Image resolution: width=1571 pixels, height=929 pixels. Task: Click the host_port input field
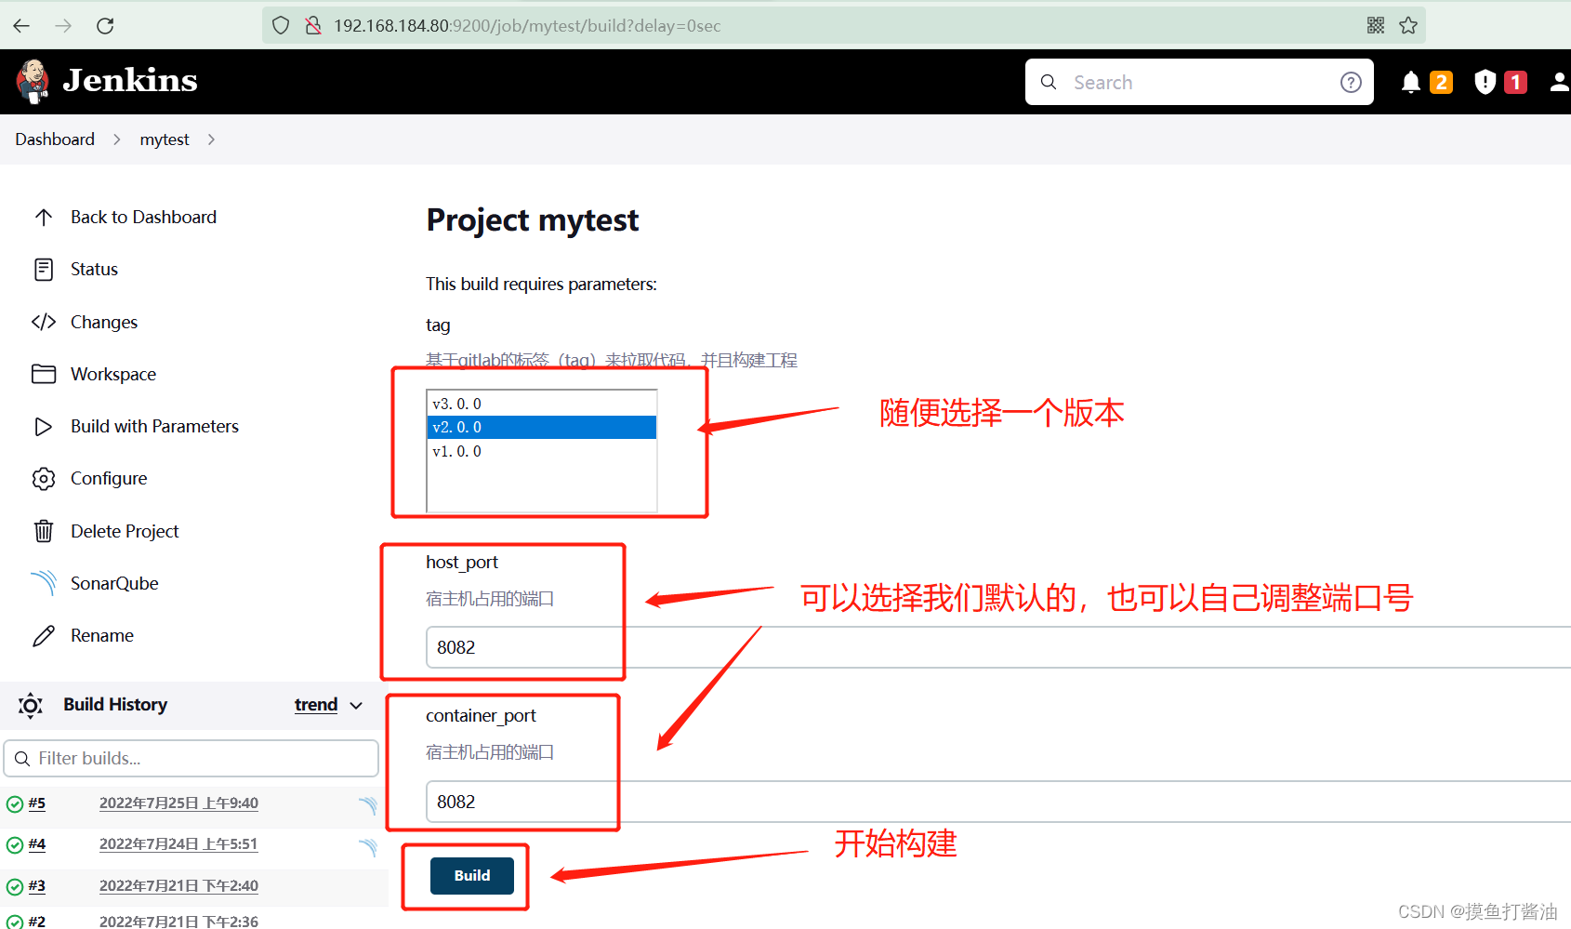click(x=998, y=647)
